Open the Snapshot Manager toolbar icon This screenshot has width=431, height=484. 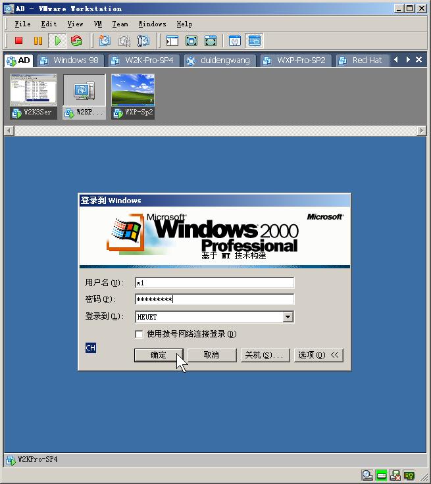tap(143, 41)
